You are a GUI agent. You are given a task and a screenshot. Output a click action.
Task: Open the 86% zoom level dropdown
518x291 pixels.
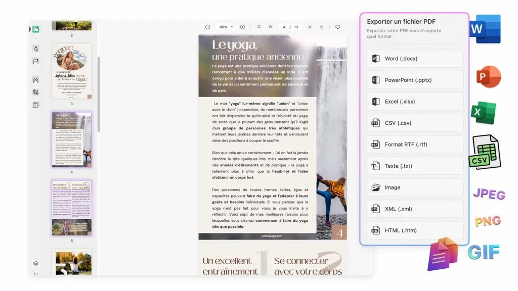coord(226,27)
